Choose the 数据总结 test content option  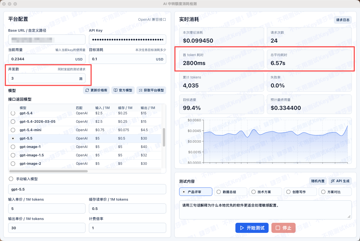click(231, 192)
